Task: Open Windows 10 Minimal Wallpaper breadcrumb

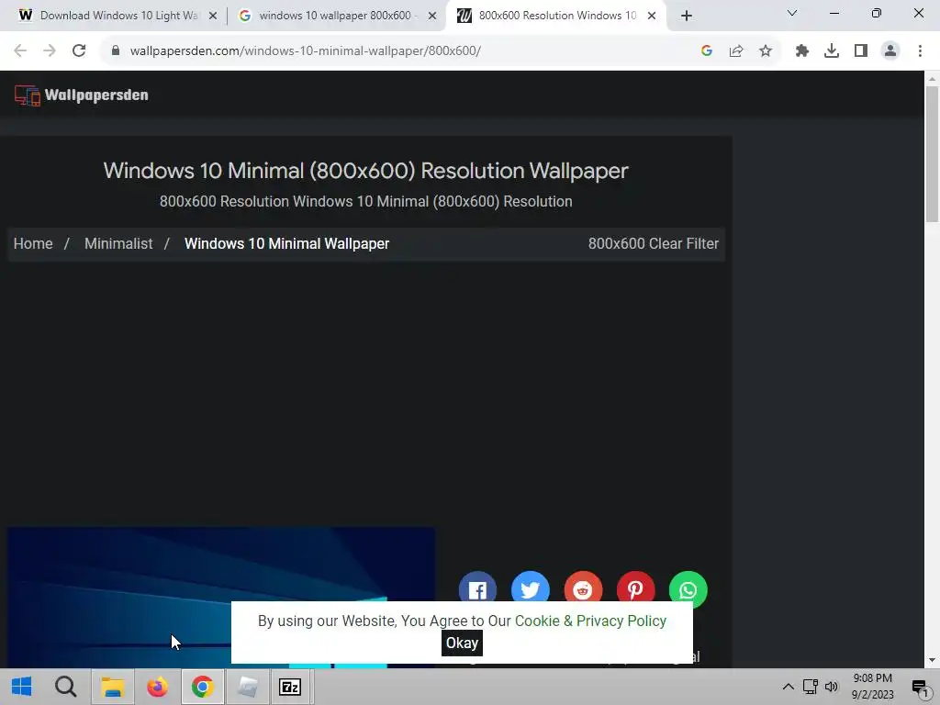Action: click(x=287, y=244)
